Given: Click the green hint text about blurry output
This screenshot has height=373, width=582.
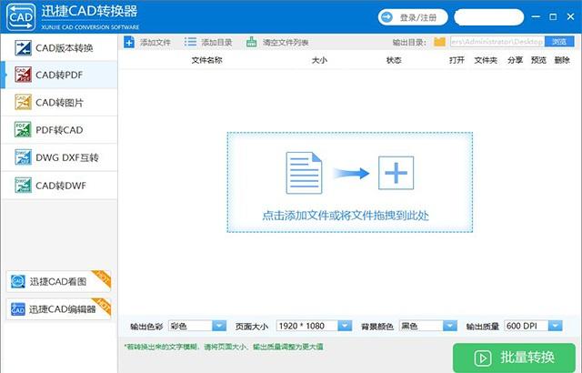Looking at the screenshot, I should [224, 347].
